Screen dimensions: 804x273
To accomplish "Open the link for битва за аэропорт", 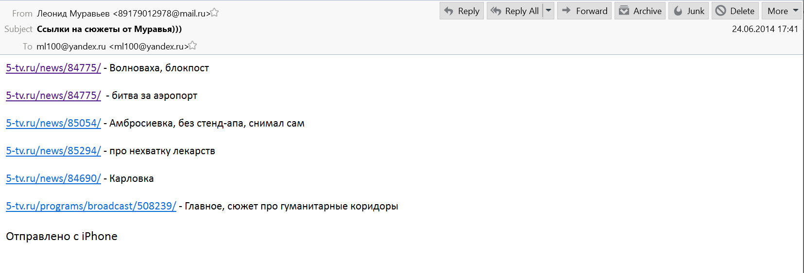I will [x=53, y=96].
